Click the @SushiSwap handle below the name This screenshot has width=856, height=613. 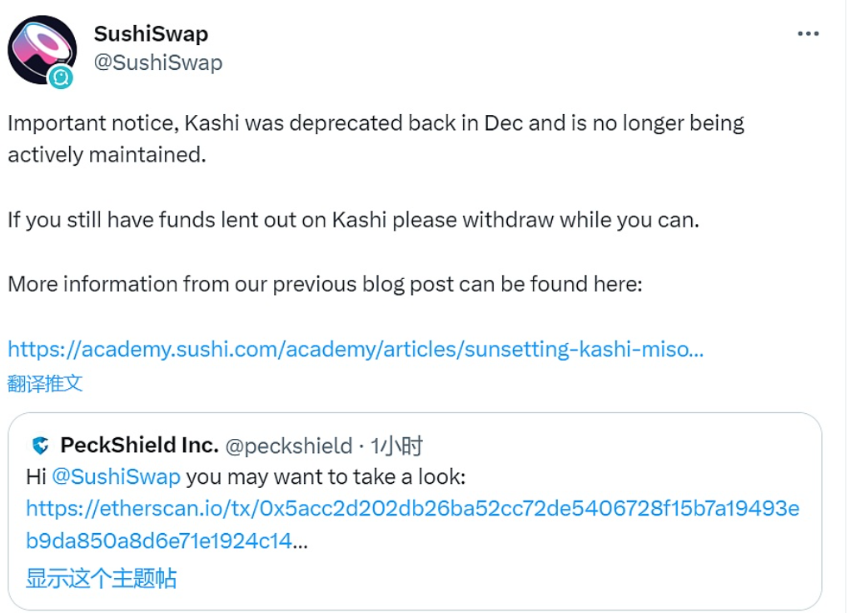point(157,62)
